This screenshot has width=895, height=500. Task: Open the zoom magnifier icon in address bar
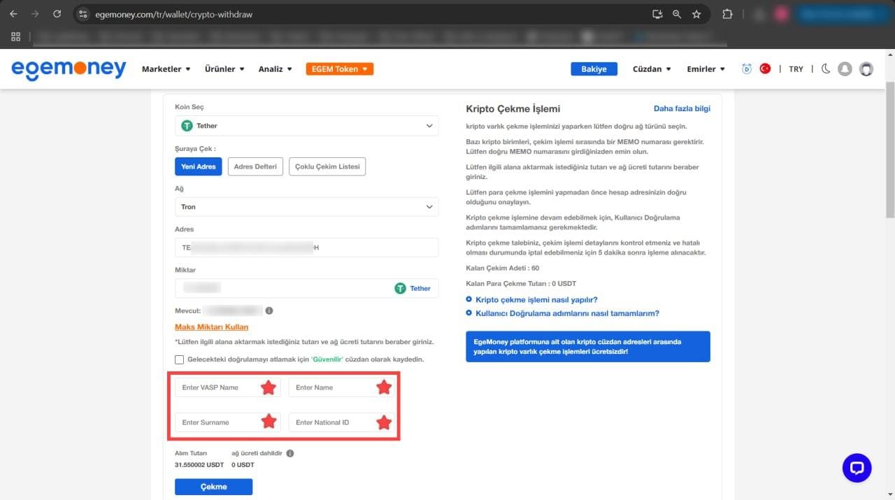click(x=676, y=14)
